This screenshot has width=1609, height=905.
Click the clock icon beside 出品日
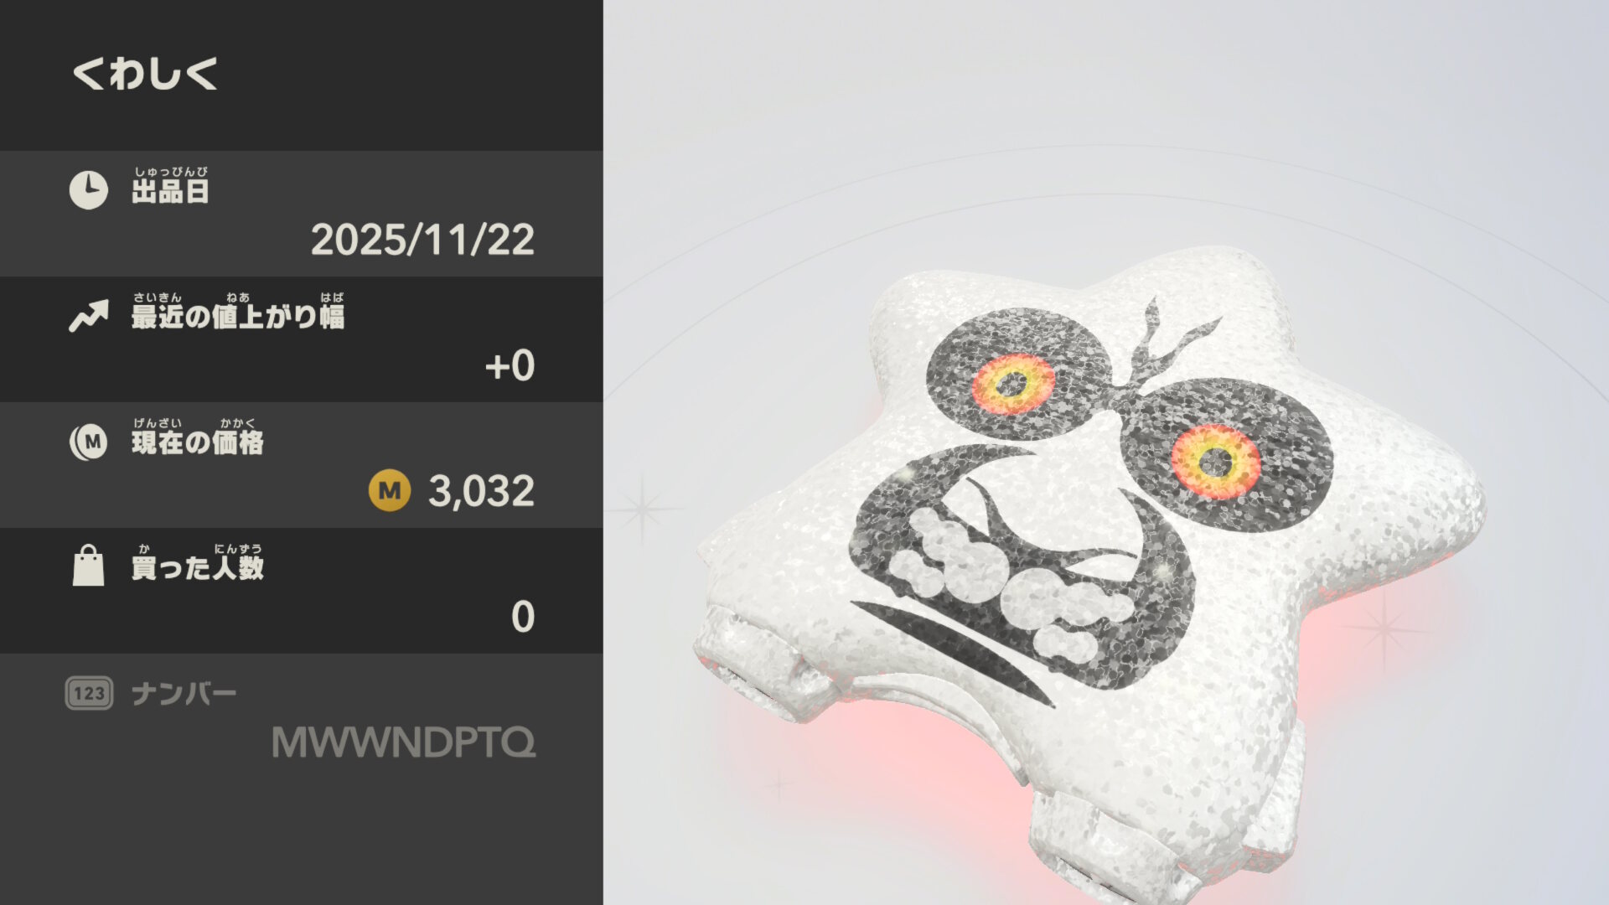point(88,190)
